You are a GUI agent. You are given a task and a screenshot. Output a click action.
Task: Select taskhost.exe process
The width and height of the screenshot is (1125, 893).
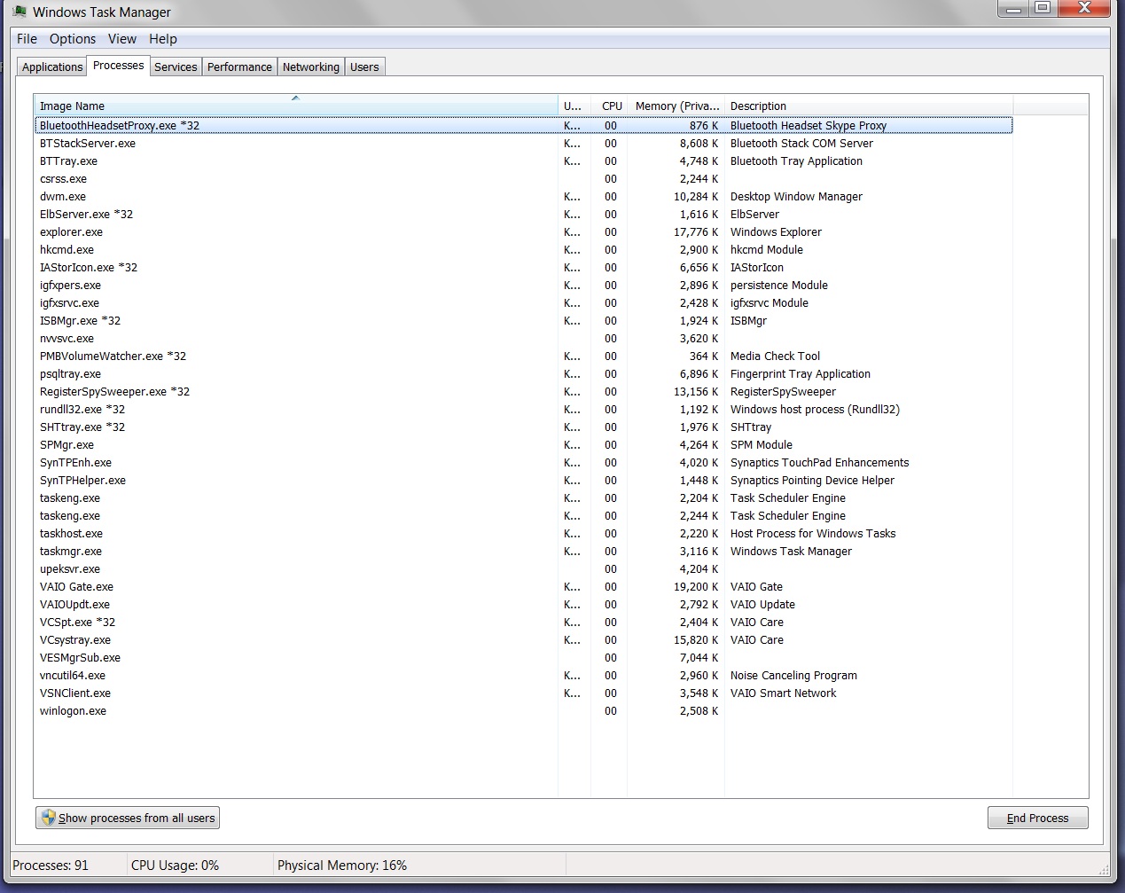(x=523, y=534)
